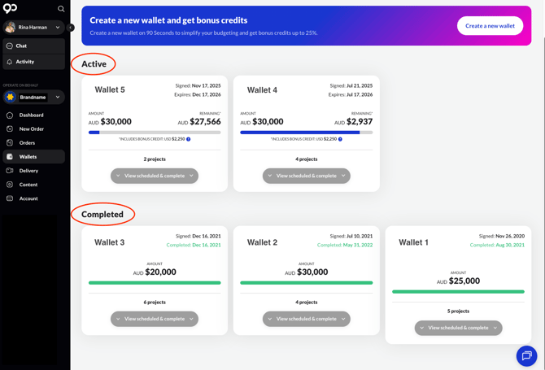Click Wallet 5 bonus credit info icon
Image resolution: width=545 pixels, height=370 pixels.
coord(189,139)
